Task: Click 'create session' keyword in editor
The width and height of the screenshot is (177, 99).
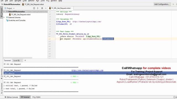Action: pyautogui.click(x=67, y=36)
